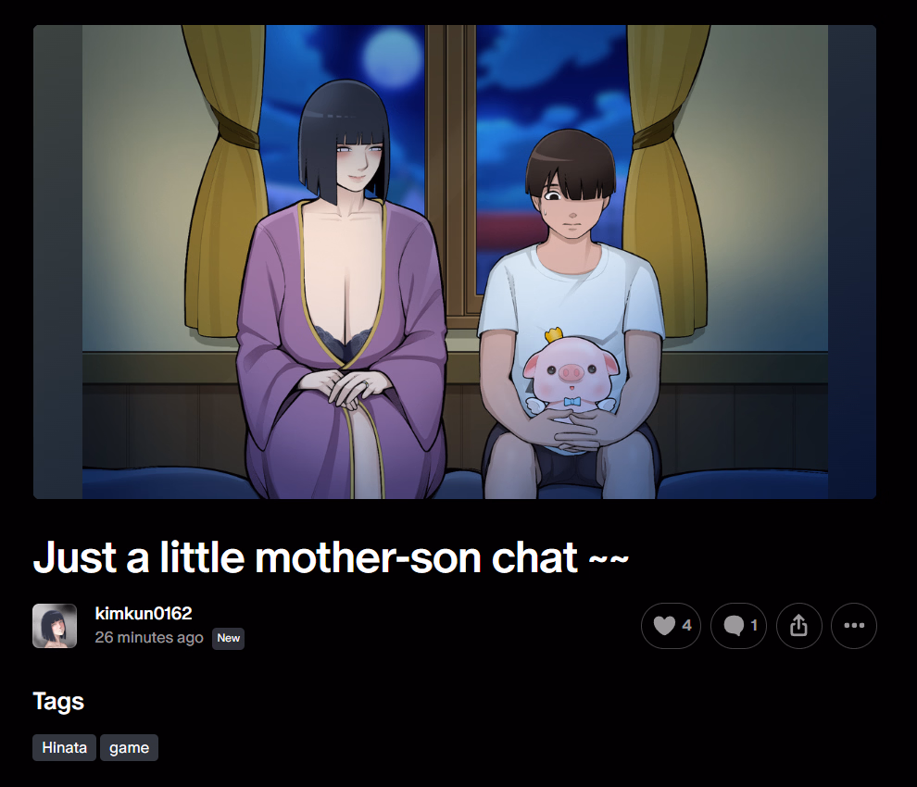The height and width of the screenshot is (787, 917).
Task: Click the "New" badge beside the timestamp
Action: [x=228, y=638]
